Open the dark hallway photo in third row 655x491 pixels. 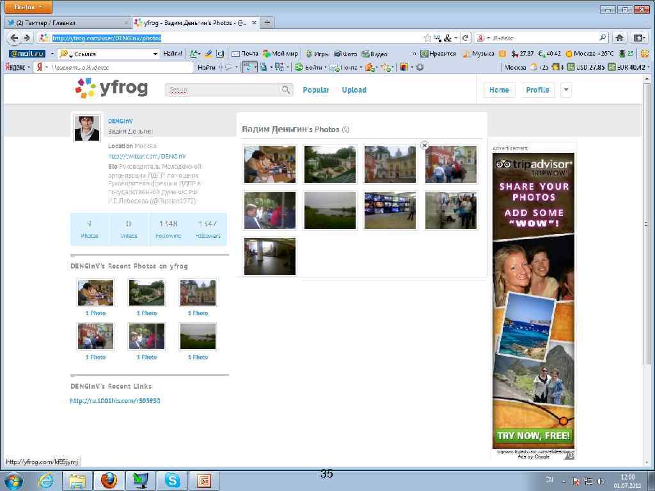click(270, 256)
